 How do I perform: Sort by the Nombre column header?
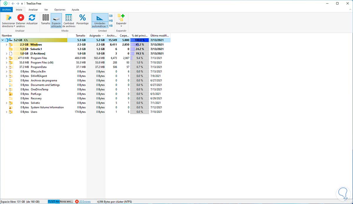coord(34,35)
